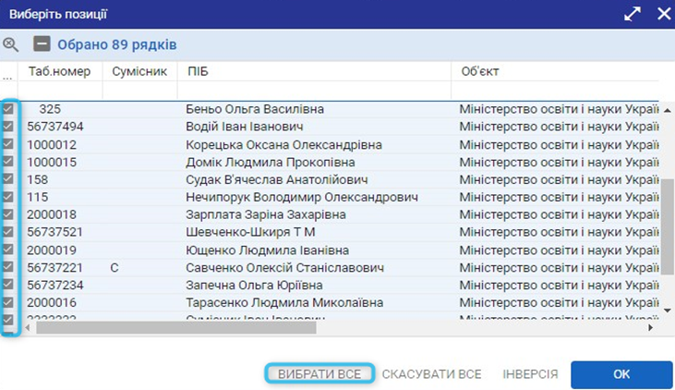The height and width of the screenshot is (390, 675).
Task: Deselect the row for Судак В'ячеслав Анатолійович
Action: 9,179
